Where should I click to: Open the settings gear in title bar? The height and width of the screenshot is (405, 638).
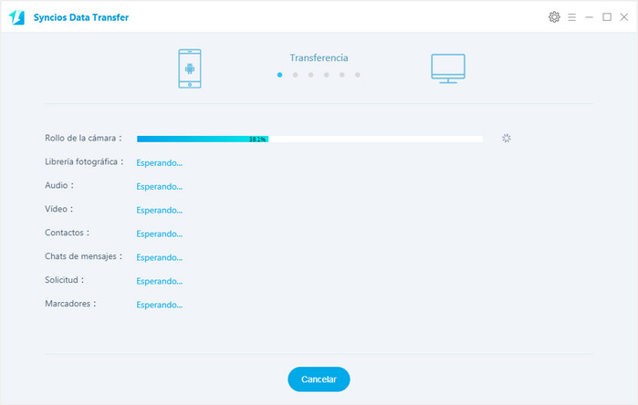554,17
